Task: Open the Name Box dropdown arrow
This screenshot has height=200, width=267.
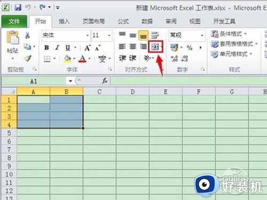Action: tap(70, 81)
